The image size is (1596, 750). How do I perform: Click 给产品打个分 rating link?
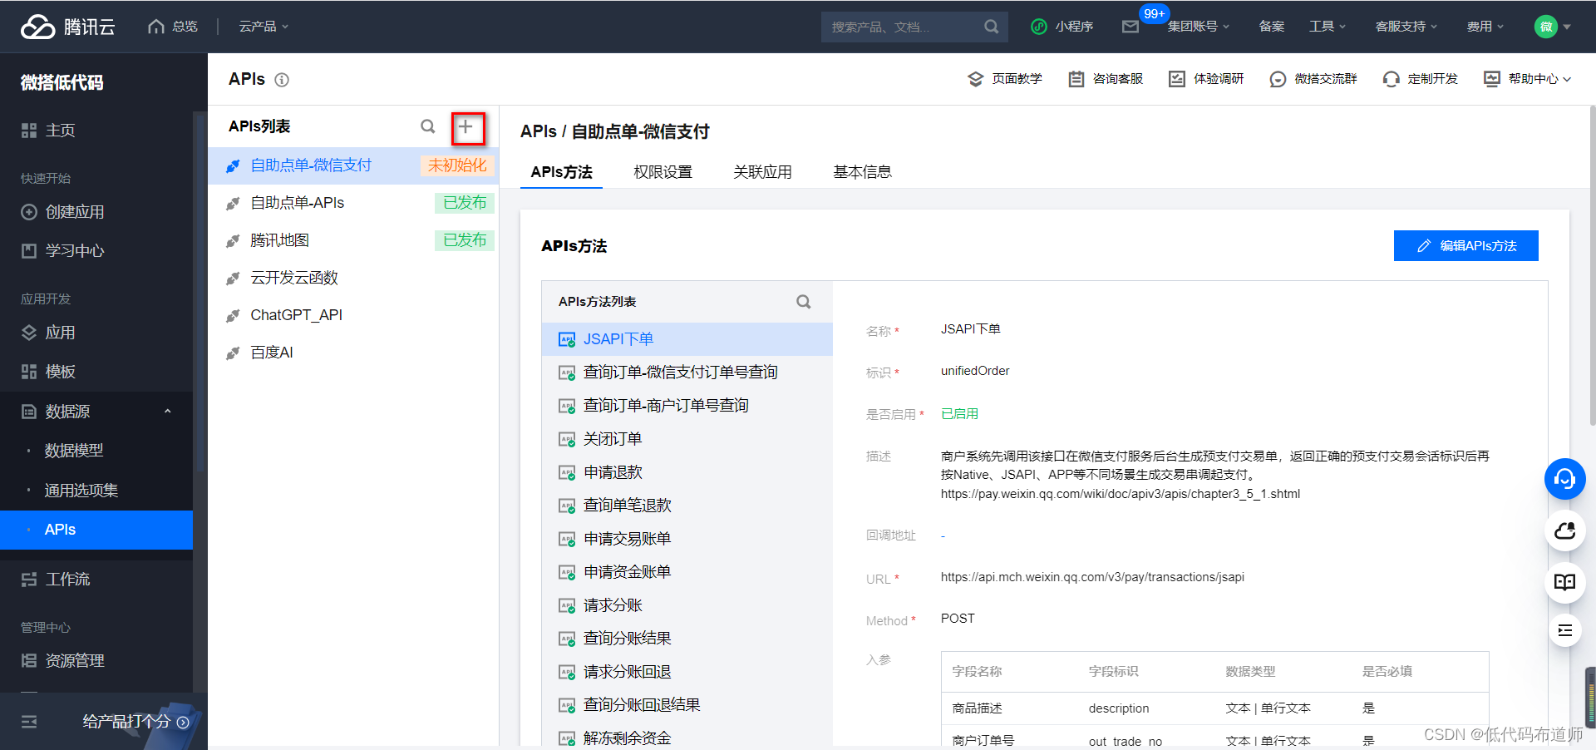coord(135,722)
